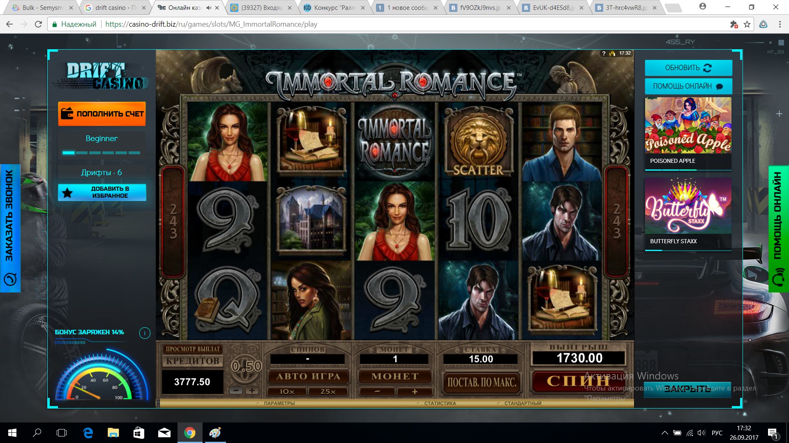Open СТАТИСТИКА in game bottom bar

pyautogui.click(x=440, y=404)
